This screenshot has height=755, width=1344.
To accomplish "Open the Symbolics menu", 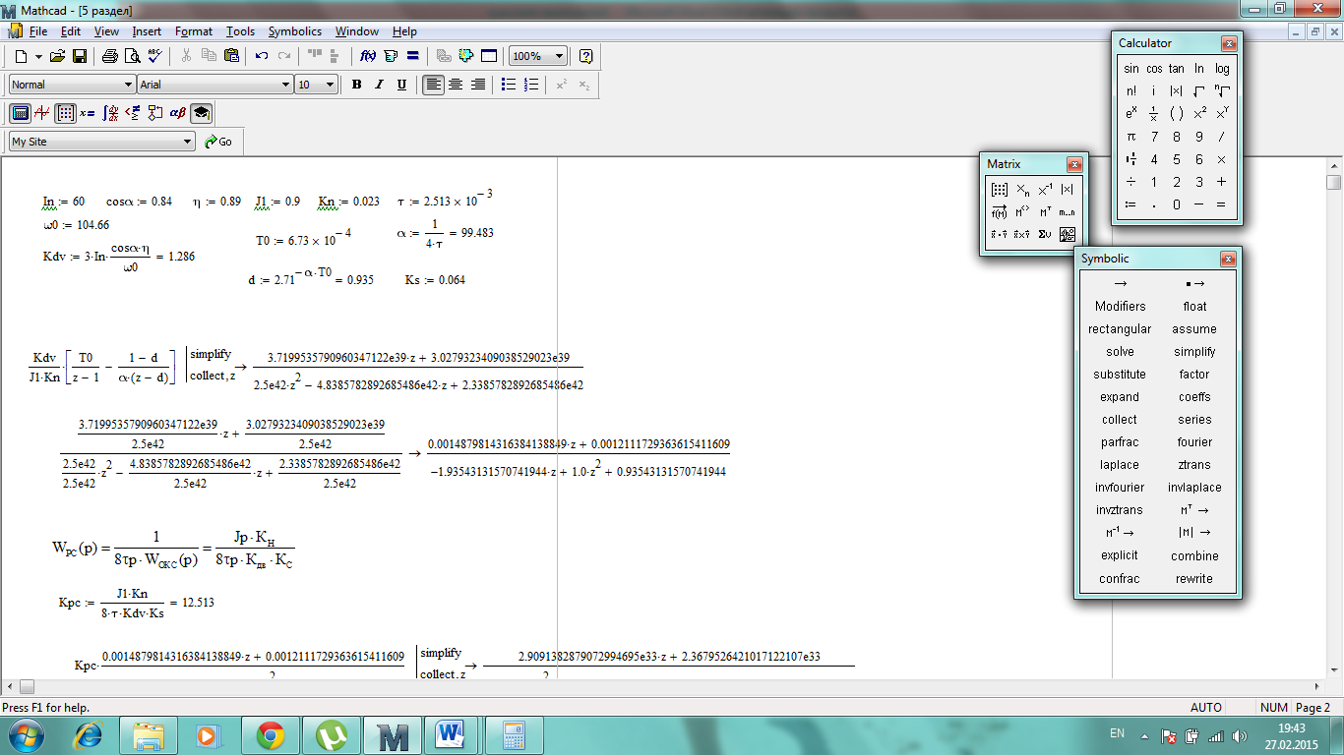I will point(294,31).
